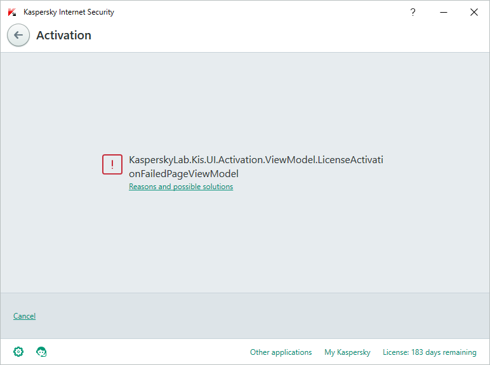
Task: Click the red exclamation error icon
Action: (x=112, y=164)
